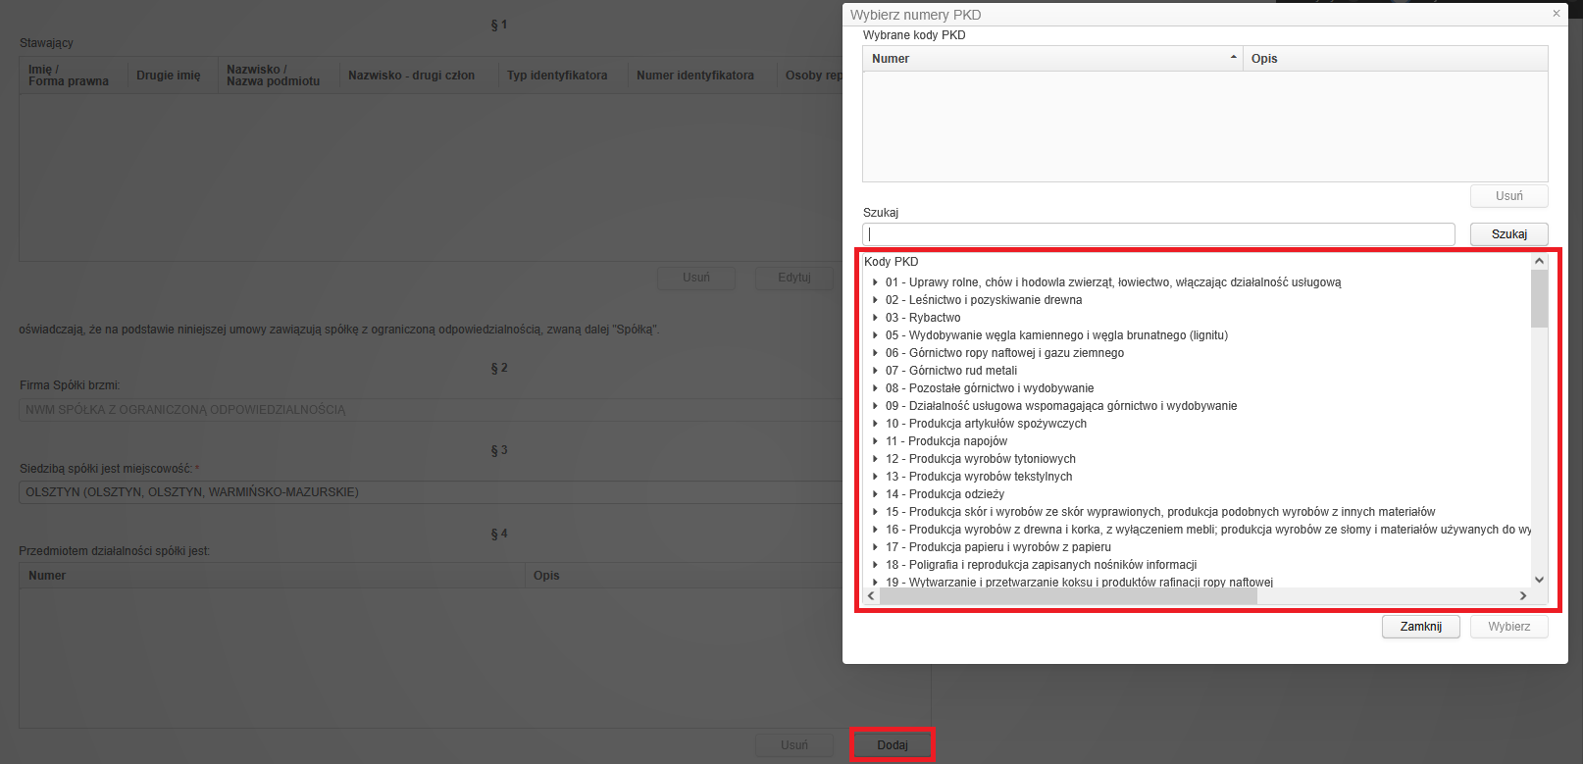Select 03 - Rybactwo in the PKD tree

[923, 318]
